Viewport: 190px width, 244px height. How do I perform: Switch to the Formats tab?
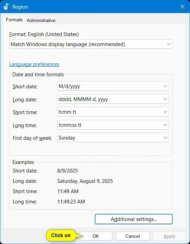click(x=14, y=20)
